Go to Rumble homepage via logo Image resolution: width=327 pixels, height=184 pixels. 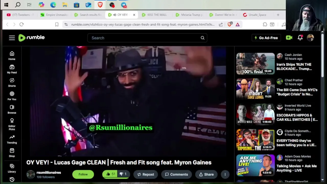coord(31,38)
